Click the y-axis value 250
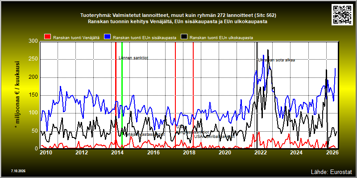This screenshot has width=357, height=178. [x=33, y=59]
